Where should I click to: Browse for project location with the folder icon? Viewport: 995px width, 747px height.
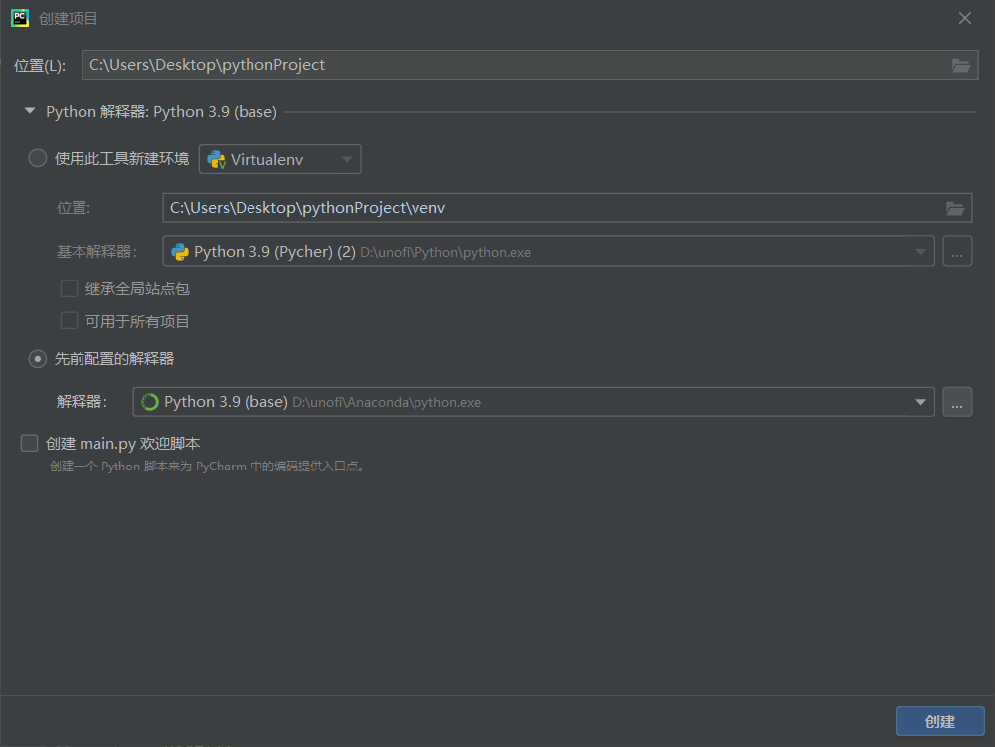pyautogui.click(x=961, y=65)
